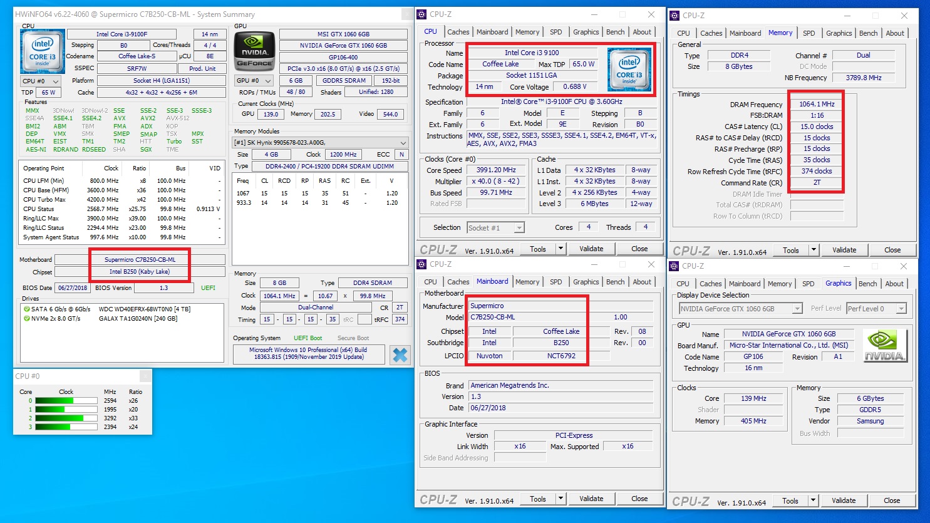The height and width of the screenshot is (523, 930).
Task: Click the CAS# Latency 15.0 clocks value
Action: click(x=816, y=127)
